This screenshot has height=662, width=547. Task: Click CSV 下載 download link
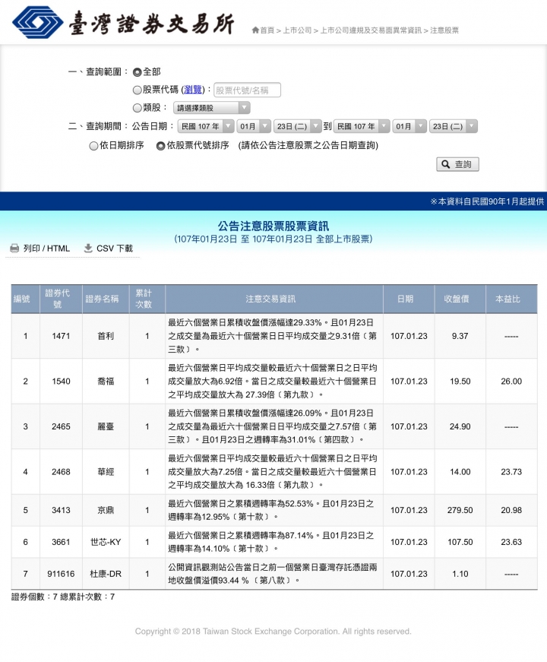click(115, 249)
